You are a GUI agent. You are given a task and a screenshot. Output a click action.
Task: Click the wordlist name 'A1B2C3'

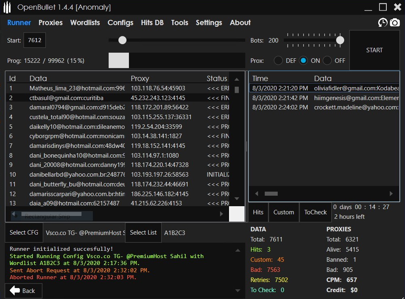(x=175, y=233)
